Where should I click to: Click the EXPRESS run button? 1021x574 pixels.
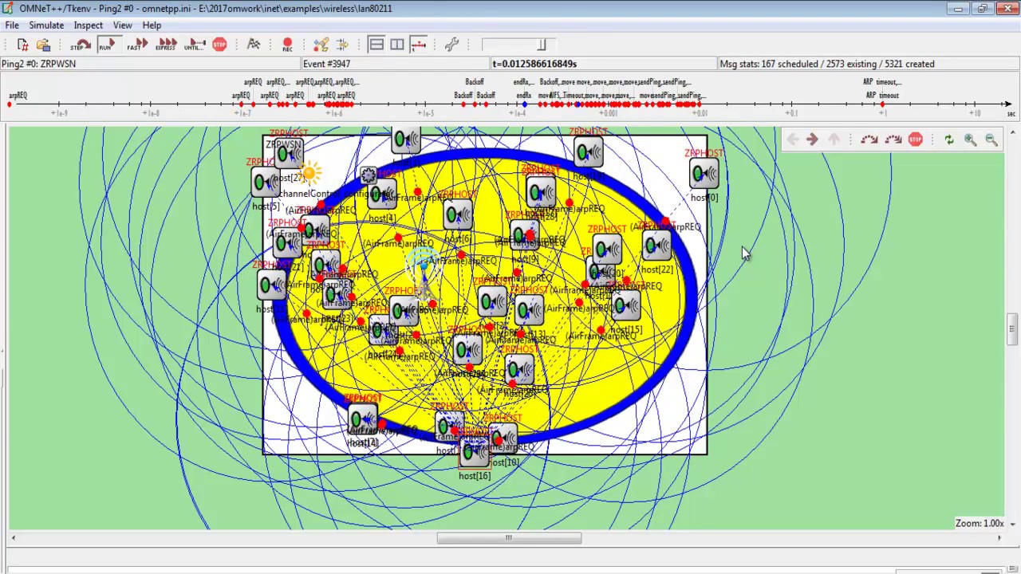click(166, 45)
